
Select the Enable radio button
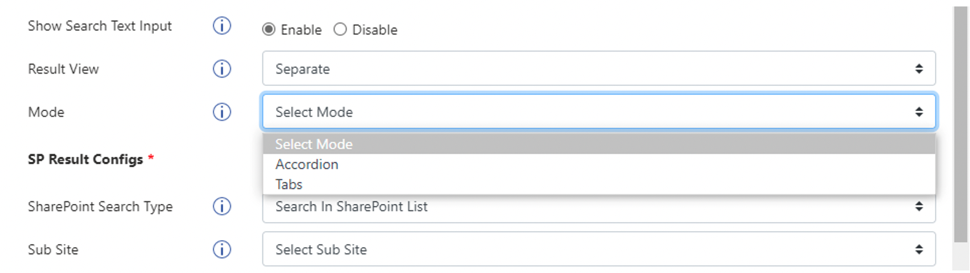(x=268, y=30)
